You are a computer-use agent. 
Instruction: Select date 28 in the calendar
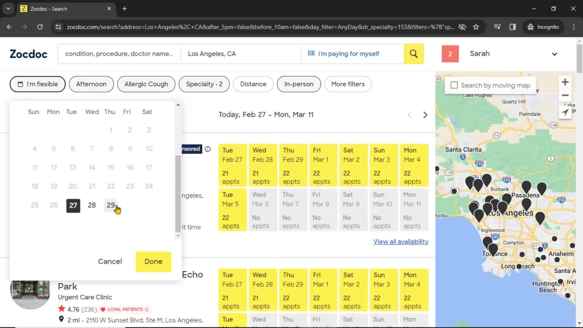(92, 205)
